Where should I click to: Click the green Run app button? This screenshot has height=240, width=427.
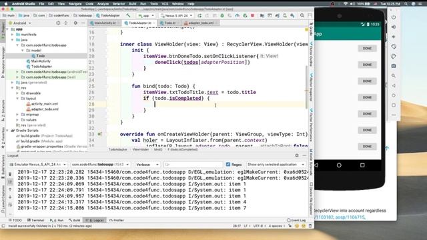tap(199, 16)
